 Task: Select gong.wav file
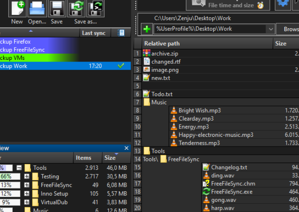(x=251, y=200)
